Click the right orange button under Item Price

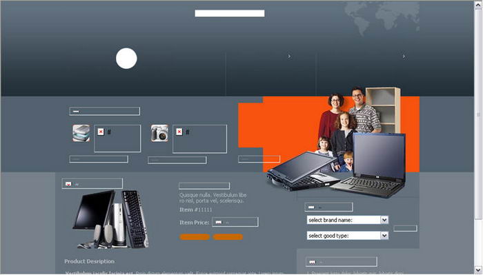[228, 237]
